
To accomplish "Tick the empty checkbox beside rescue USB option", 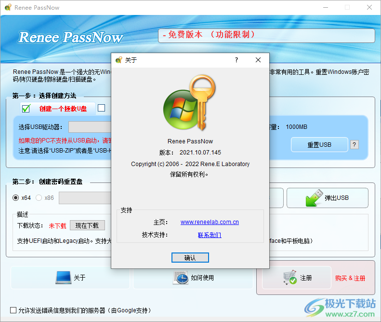I will point(101,108).
